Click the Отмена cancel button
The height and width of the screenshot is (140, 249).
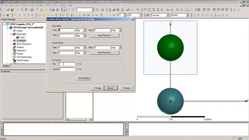point(126,88)
